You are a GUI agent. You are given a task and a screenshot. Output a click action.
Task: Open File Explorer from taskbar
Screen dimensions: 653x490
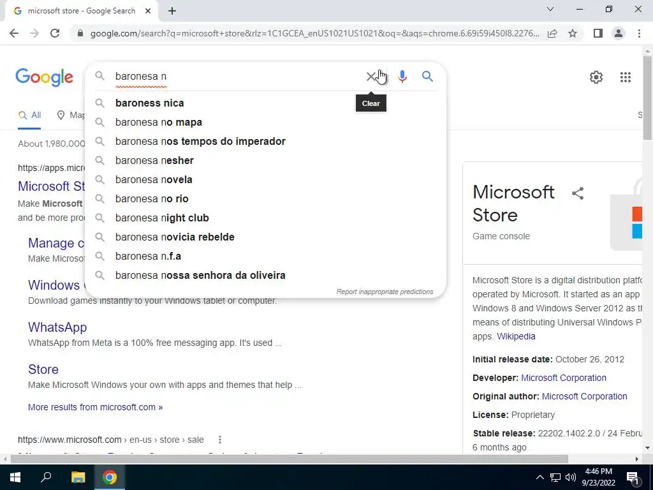[x=78, y=477]
